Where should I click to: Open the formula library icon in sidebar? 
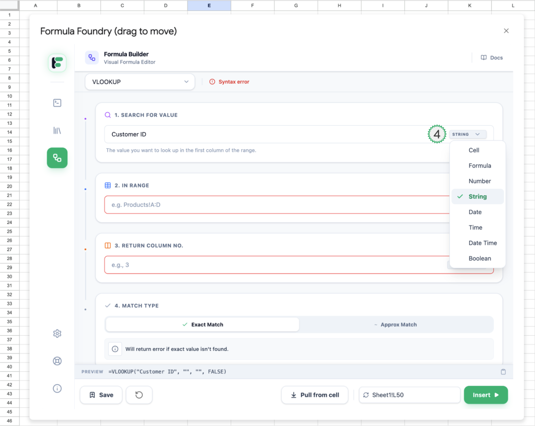57,131
